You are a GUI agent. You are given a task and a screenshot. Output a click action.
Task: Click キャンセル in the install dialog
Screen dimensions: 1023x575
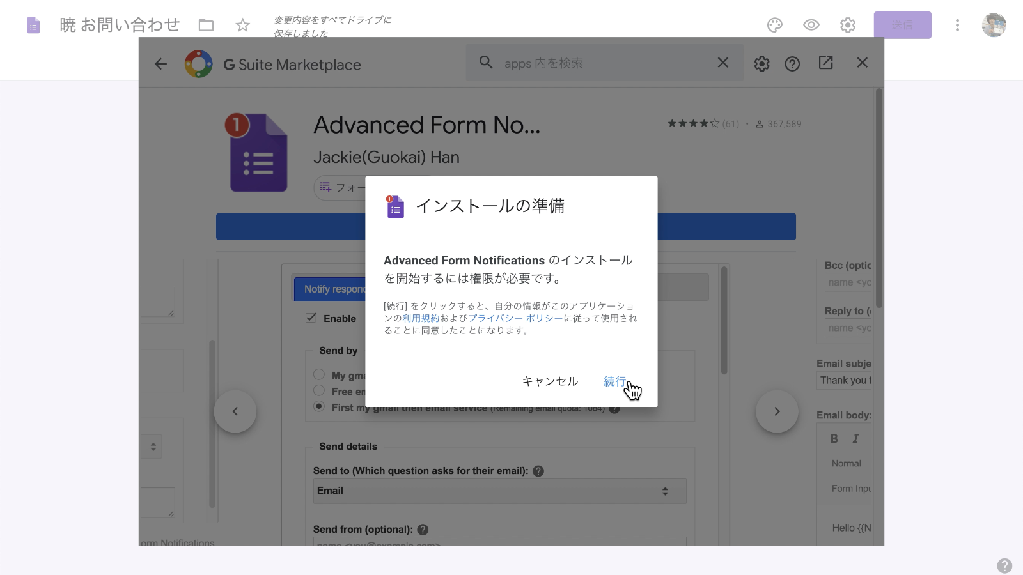coord(550,381)
